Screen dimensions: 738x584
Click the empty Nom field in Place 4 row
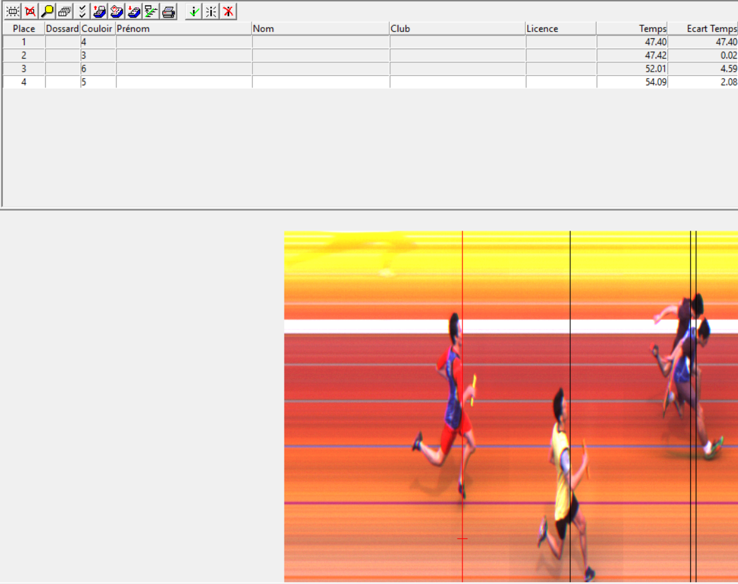(x=321, y=82)
